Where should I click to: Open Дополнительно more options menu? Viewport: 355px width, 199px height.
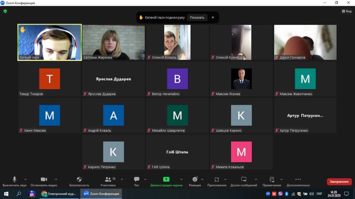click(x=298, y=180)
